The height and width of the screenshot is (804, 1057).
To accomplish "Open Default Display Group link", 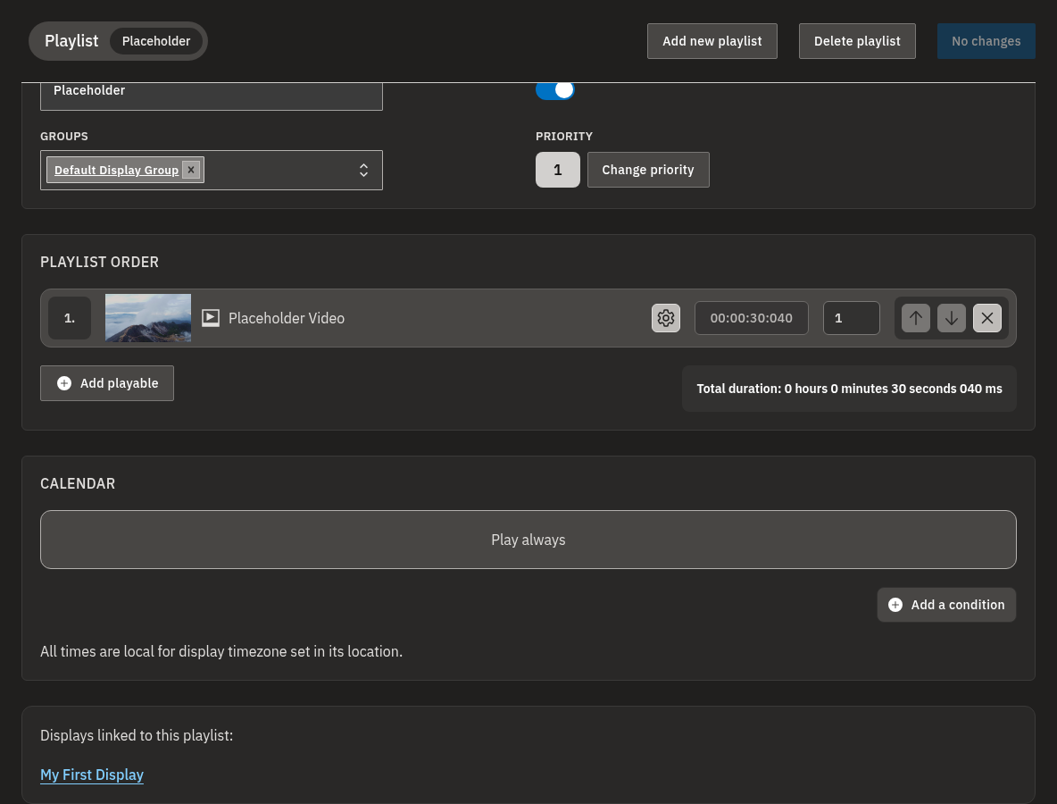I will click(x=117, y=170).
